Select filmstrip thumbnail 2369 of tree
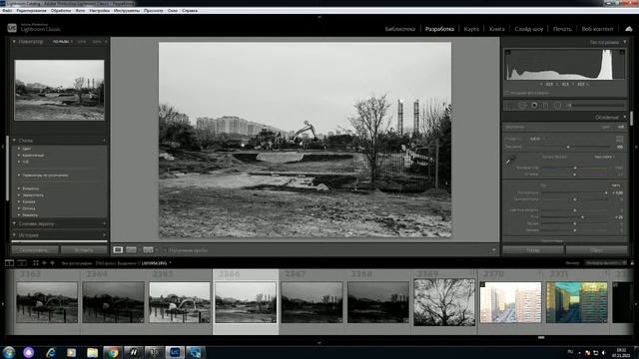Viewport: 639px width, 359px height. 444,302
